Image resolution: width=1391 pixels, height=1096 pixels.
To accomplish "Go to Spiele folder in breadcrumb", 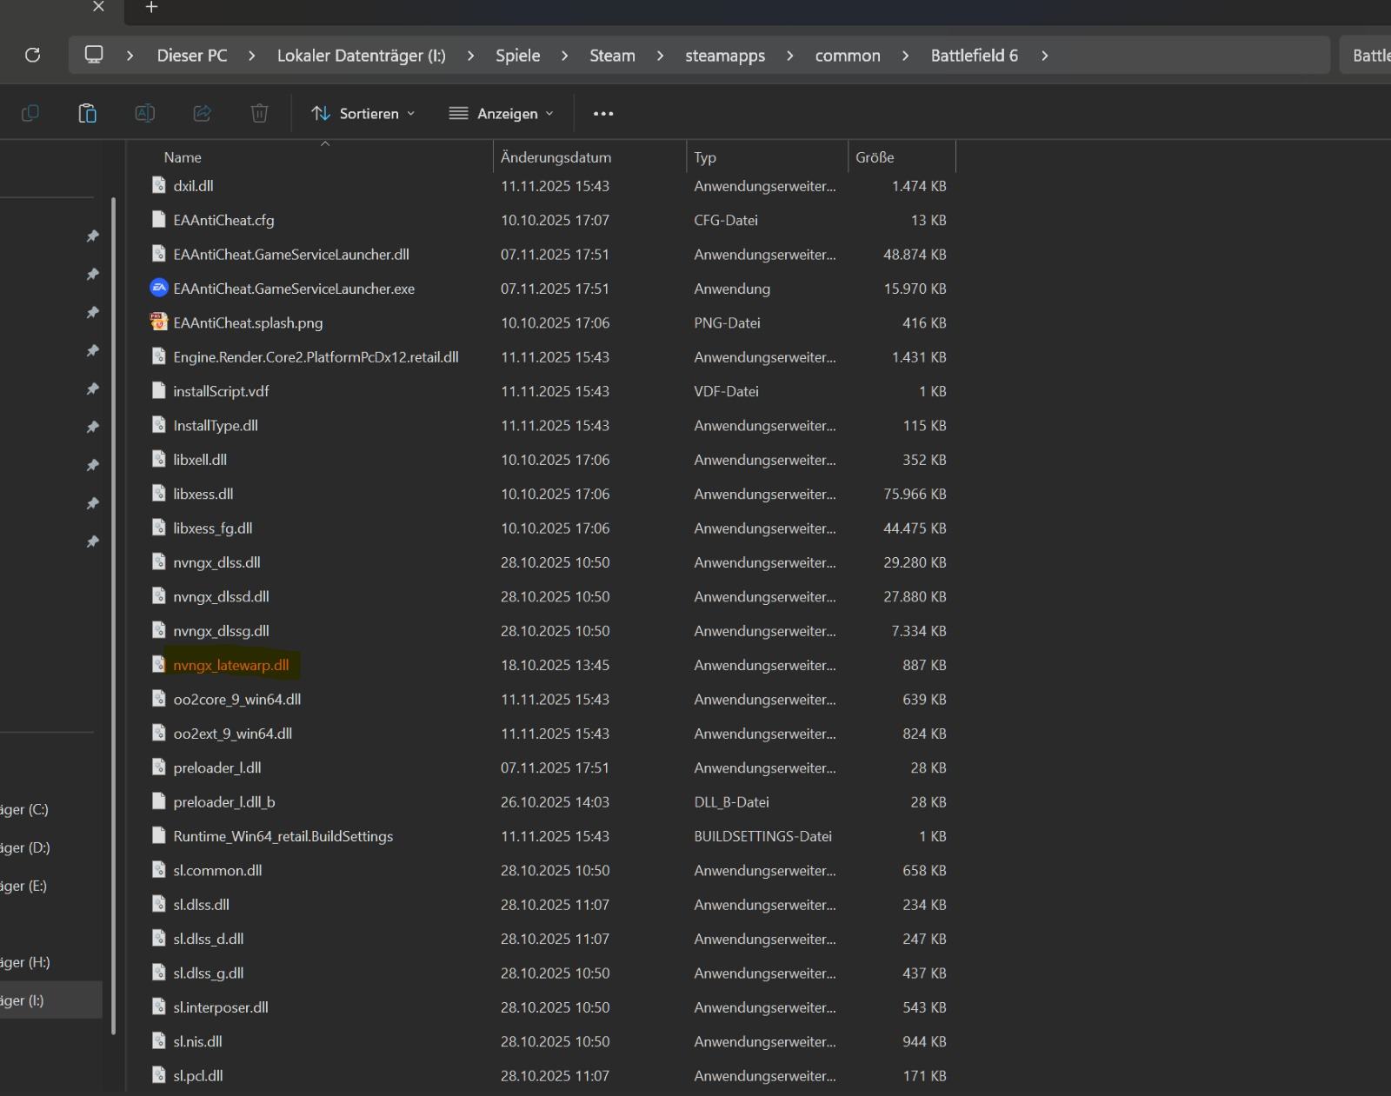I will pos(518,56).
